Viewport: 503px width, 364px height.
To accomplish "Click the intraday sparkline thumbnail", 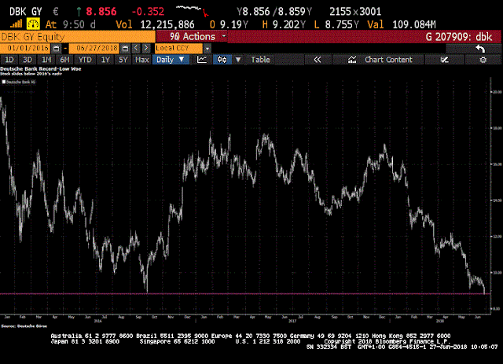I will (193, 10).
